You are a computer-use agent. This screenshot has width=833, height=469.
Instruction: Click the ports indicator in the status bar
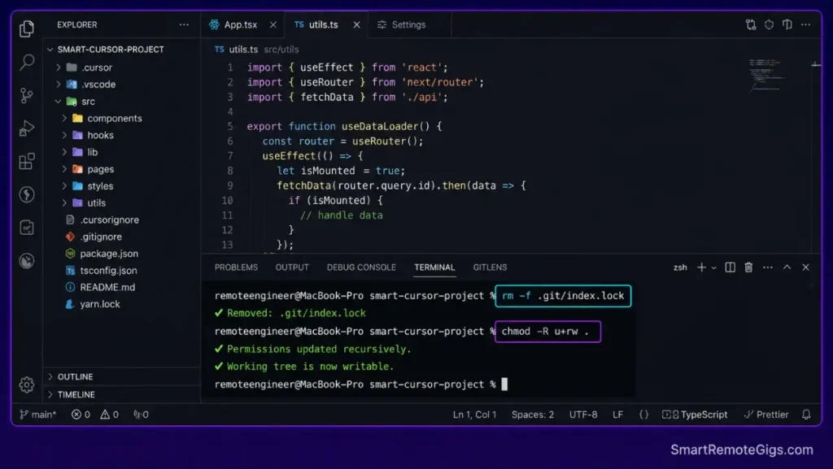141,415
